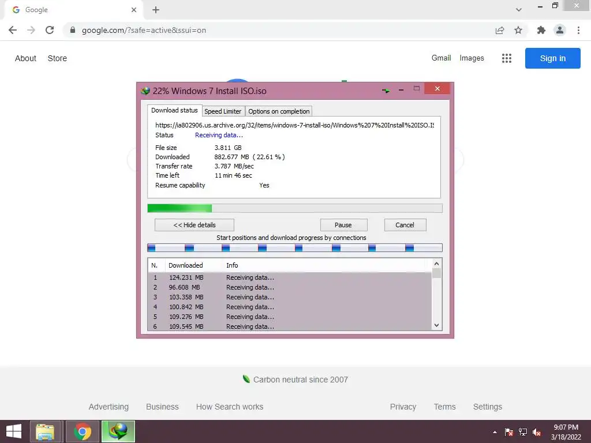Cancel the download

tap(405, 225)
